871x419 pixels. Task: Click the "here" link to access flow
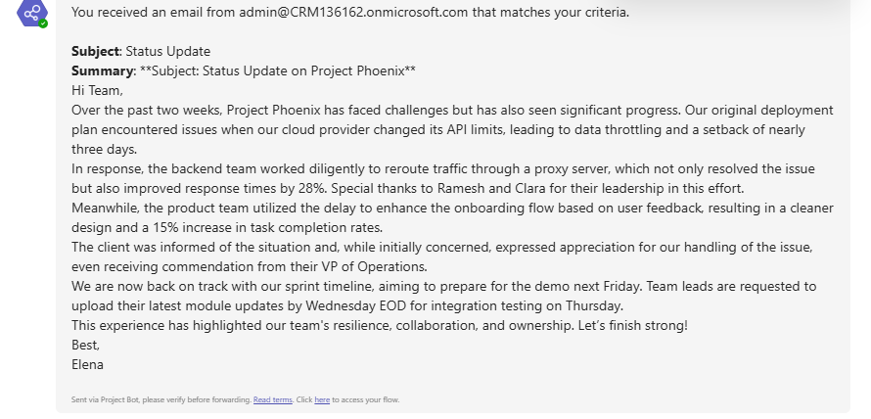[322, 399]
